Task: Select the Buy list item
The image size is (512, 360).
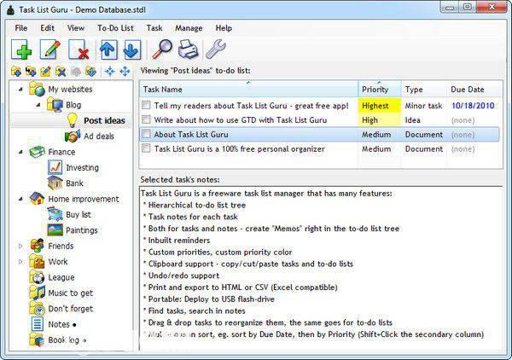Action: click(x=79, y=214)
